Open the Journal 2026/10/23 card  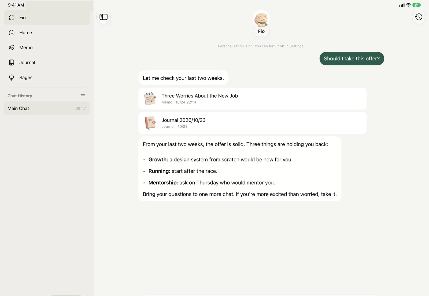click(x=252, y=123)
